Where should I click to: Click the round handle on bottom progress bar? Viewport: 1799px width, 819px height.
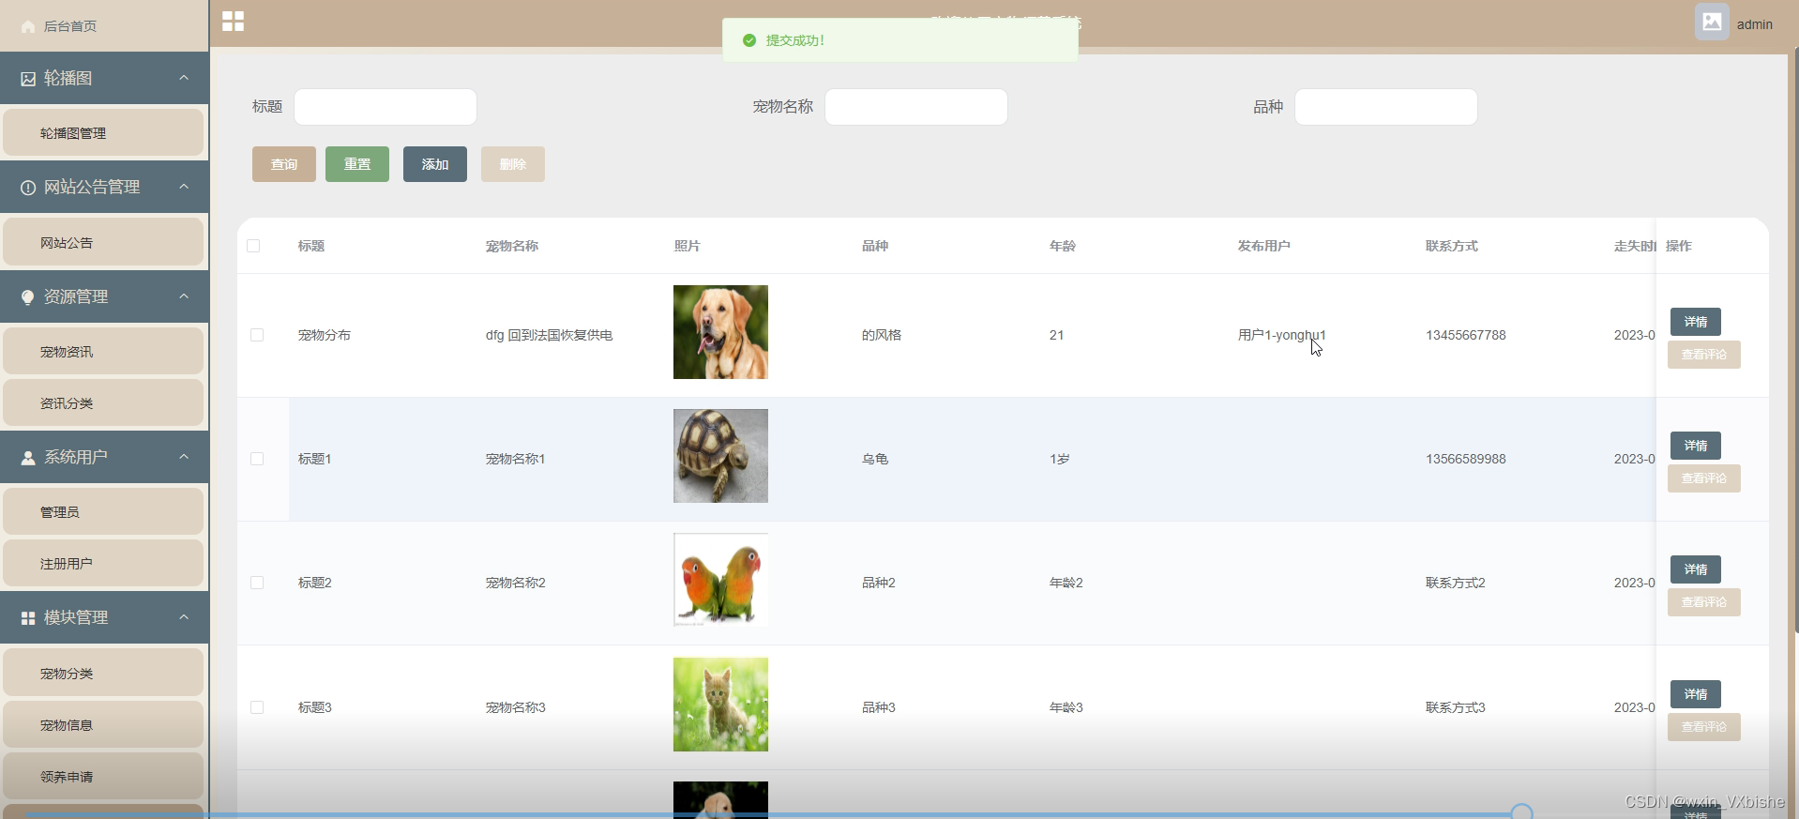coord(1521,812)
